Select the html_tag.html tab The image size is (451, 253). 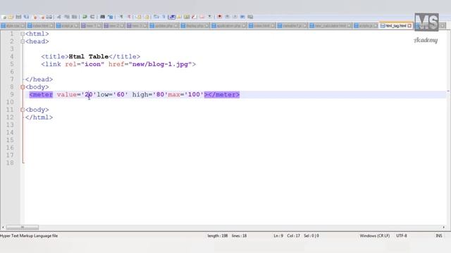tap(395, 26)
